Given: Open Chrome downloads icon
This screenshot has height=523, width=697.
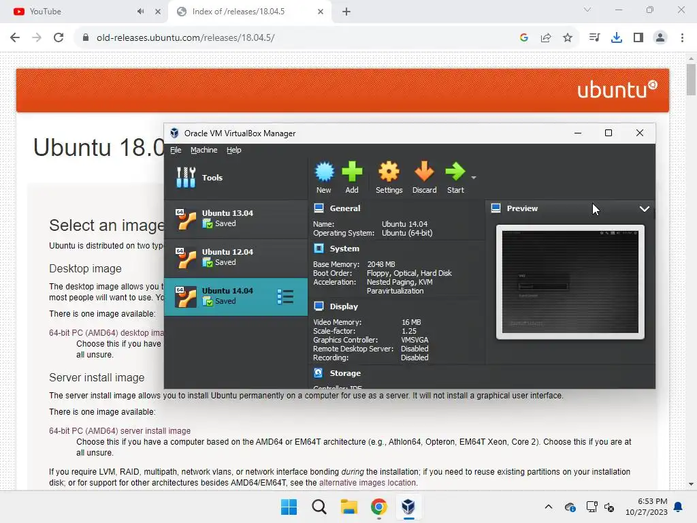Looking at the screenshot, I should pyautogui.click(x=617, y=38).
